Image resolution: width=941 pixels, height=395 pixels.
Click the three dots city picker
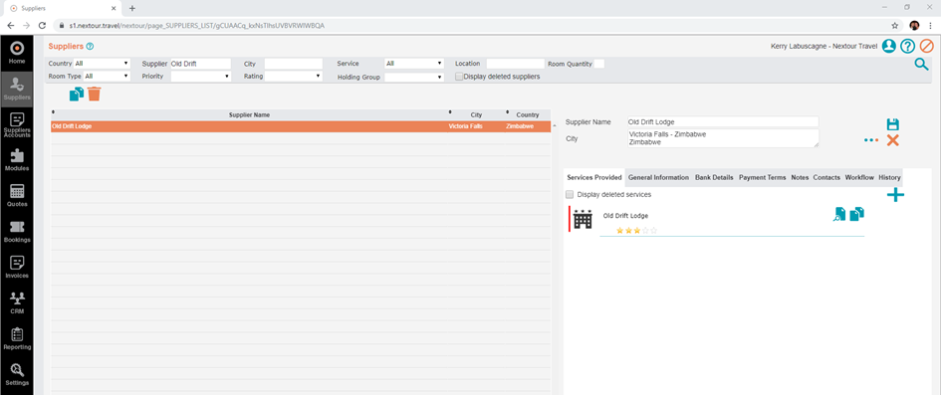click(870, 140)
